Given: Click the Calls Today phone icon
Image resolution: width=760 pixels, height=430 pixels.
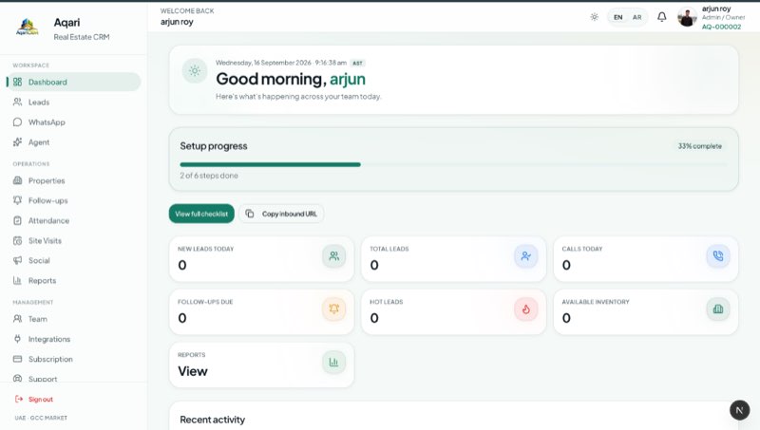Looking at the screenshot, I should pos(718,256).
